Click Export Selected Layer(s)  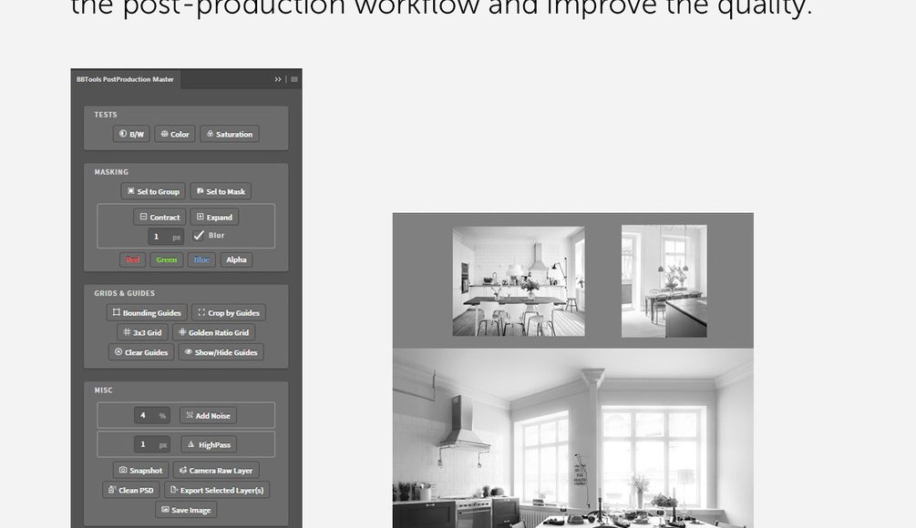(216, 490)
